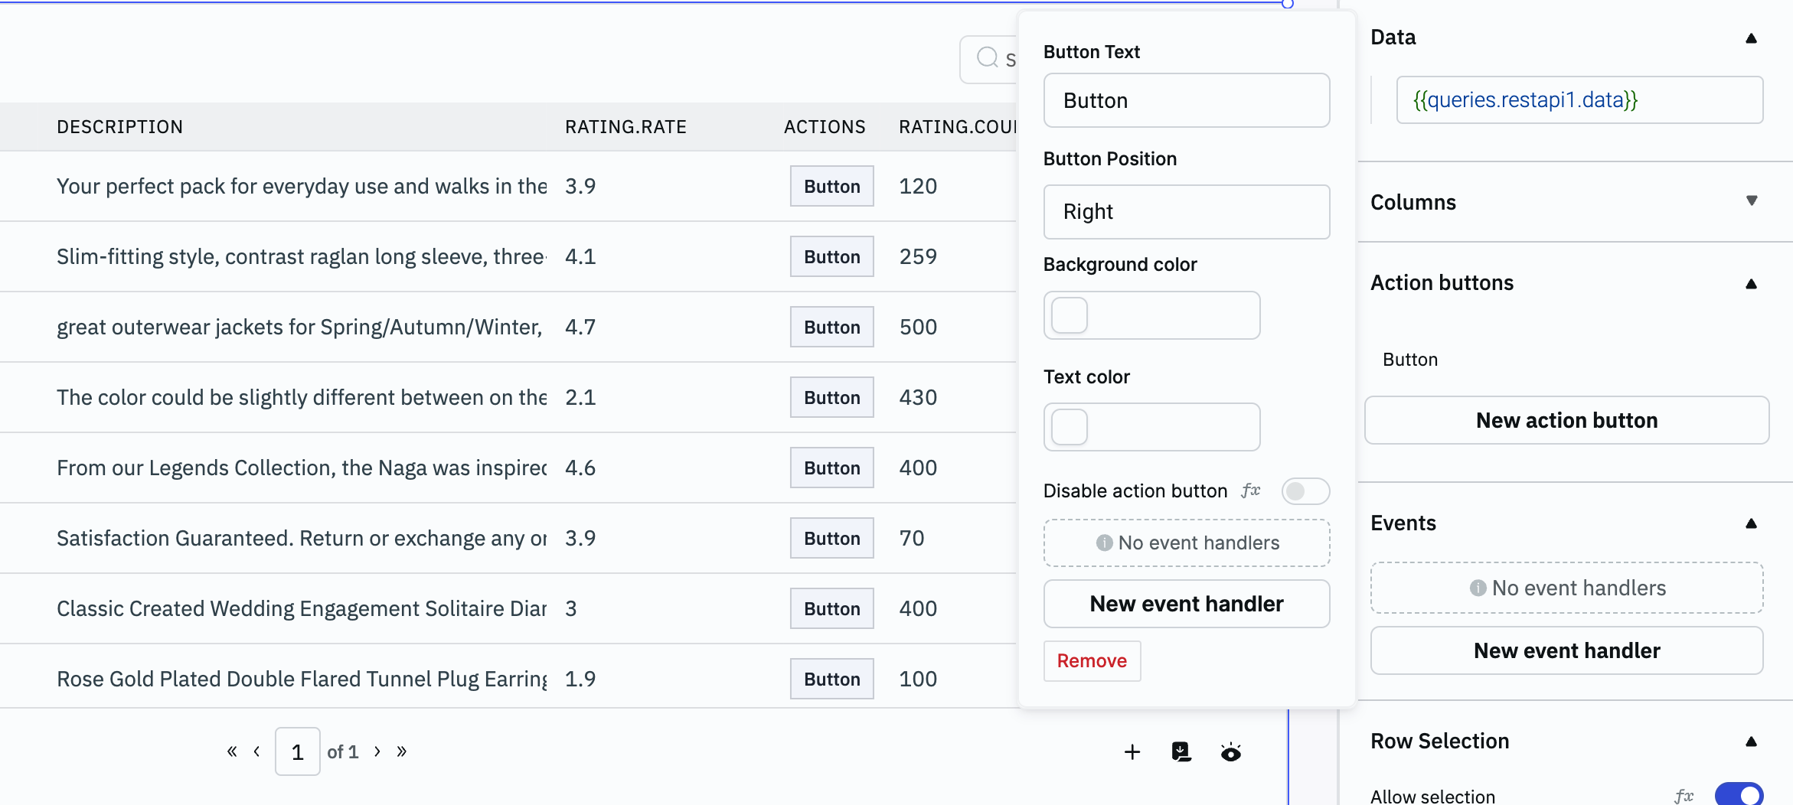1793x805 pixels.
Task: Click the Button Text input field
Action: (x=1186, y=101)
